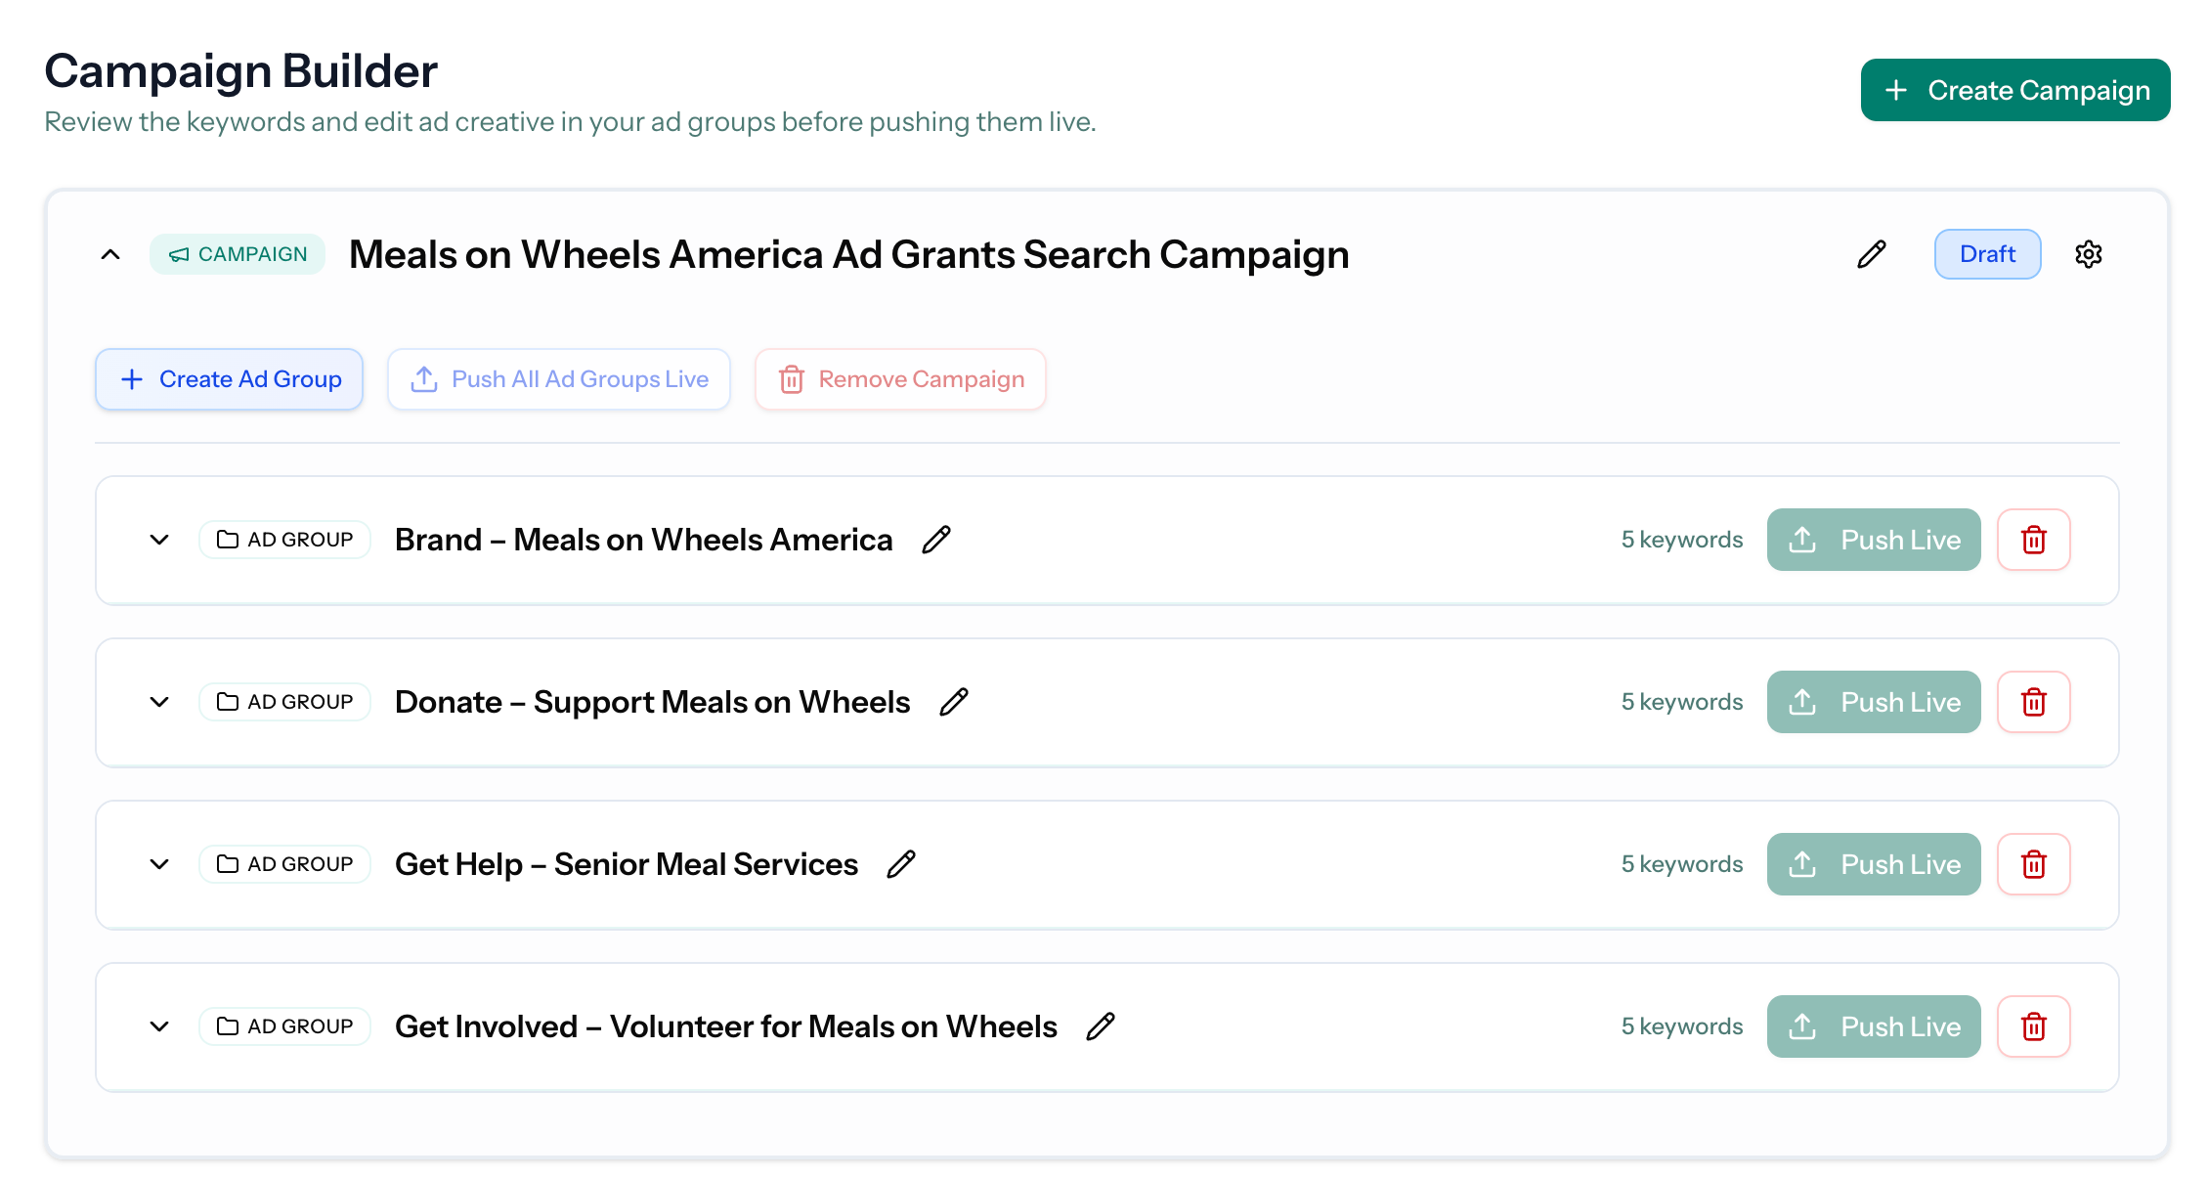Click the pencil edit icon next to campaign title
The height and width of the screenshot is (1178, 2208).
tap(1871, 254)
